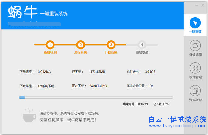The height and width of the screenshot is (135, 208).
Task: Click total size value 3.94GB
Action: coord(150,72)
